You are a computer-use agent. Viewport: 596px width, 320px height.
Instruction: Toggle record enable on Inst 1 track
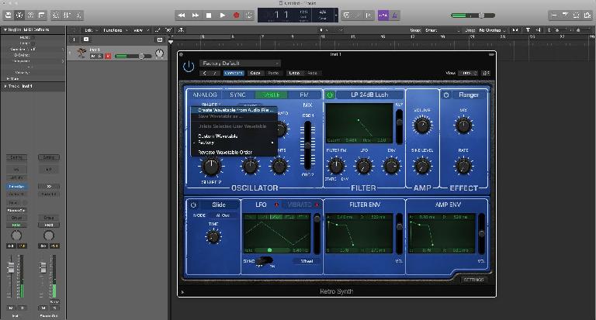tap(108, 57)
